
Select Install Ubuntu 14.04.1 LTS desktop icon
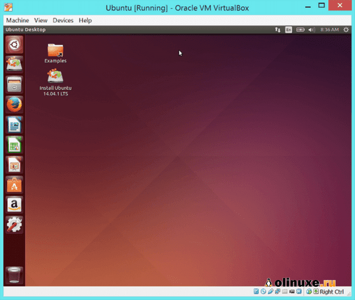point(55,83)
